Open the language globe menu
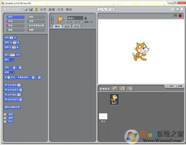Screen dimensions: 186x145 [26, 9]
